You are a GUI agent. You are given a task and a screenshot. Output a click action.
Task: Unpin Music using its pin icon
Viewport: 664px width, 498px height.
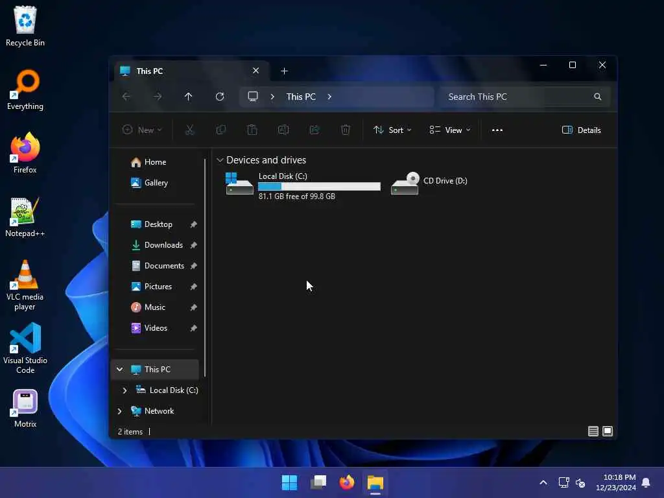pos(193,307)
